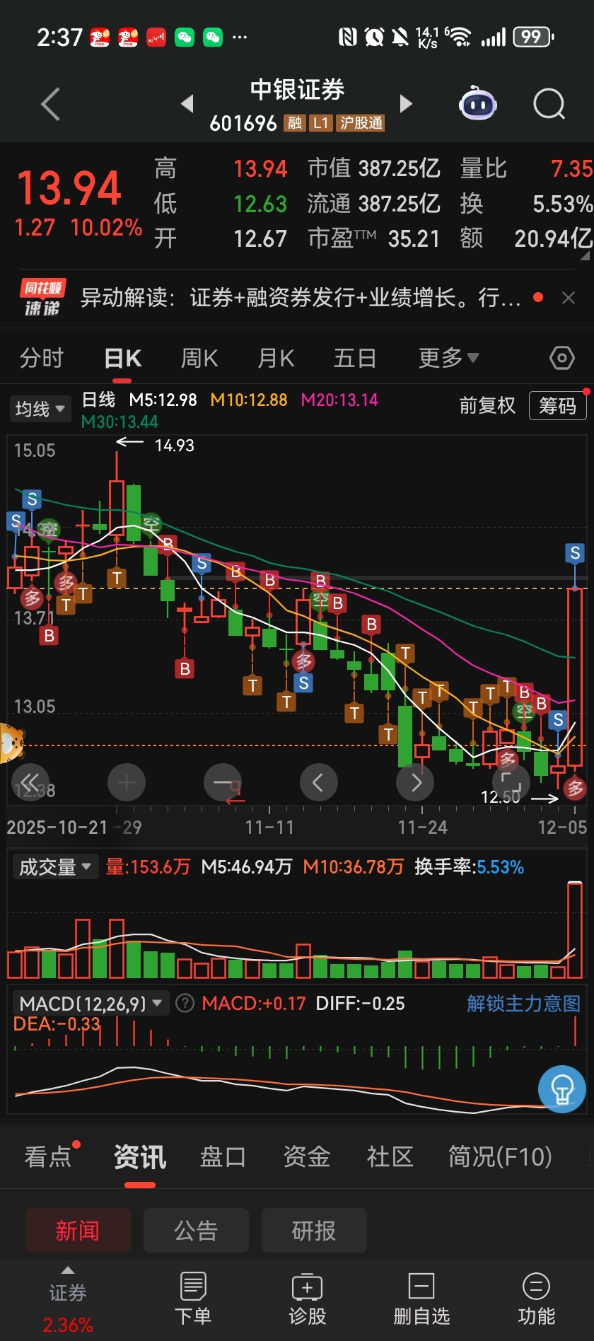
Task: Tap the lightbulb floating button
Action: coord(562,1089)
